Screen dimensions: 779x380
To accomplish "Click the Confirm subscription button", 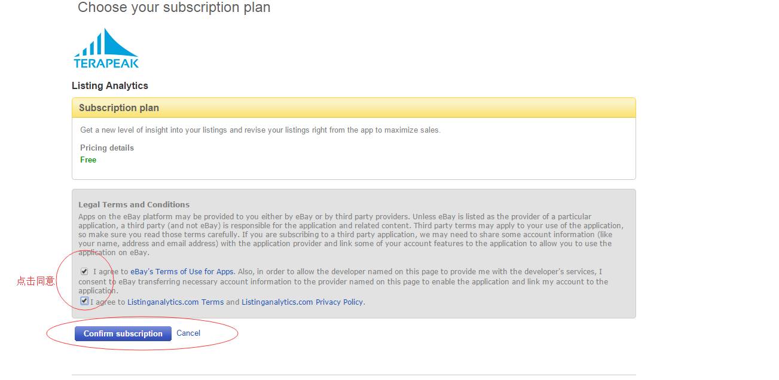I will coord(123,333).
